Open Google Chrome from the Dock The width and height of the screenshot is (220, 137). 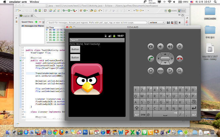point(55,132)
